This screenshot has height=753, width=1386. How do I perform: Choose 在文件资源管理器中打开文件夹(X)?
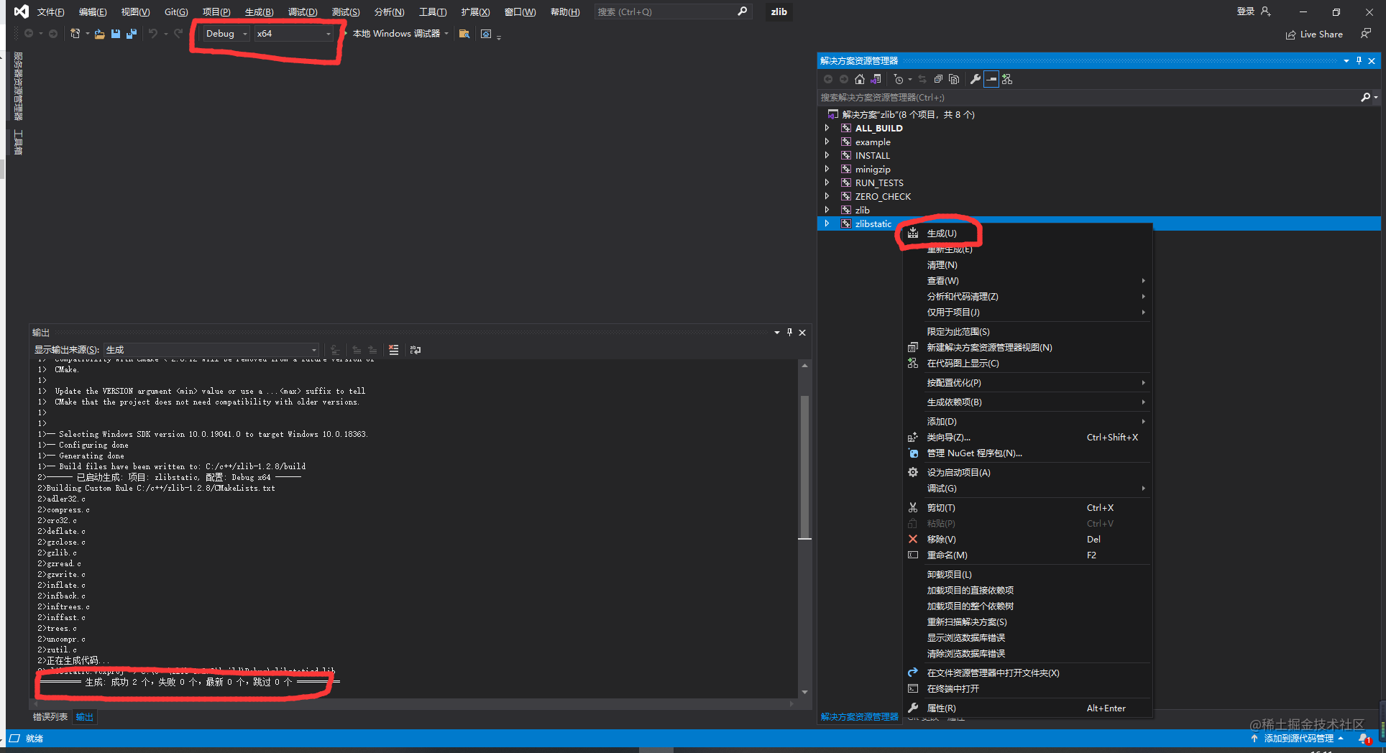tap(1027, 673)
